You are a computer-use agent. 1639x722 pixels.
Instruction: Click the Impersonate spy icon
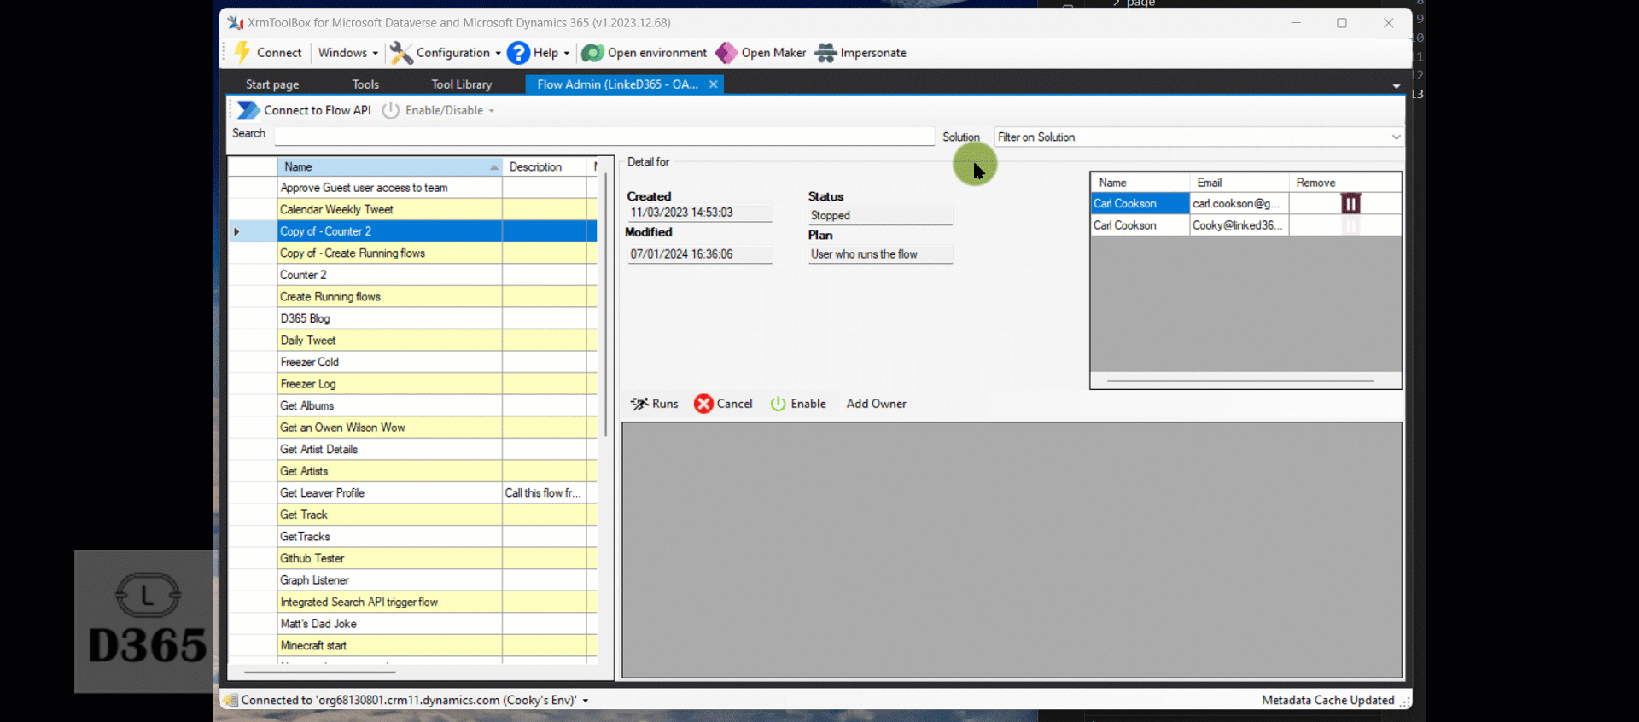pos(825,53)
